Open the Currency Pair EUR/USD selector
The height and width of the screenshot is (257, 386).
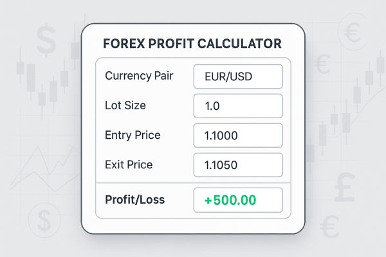pos(238,76)
